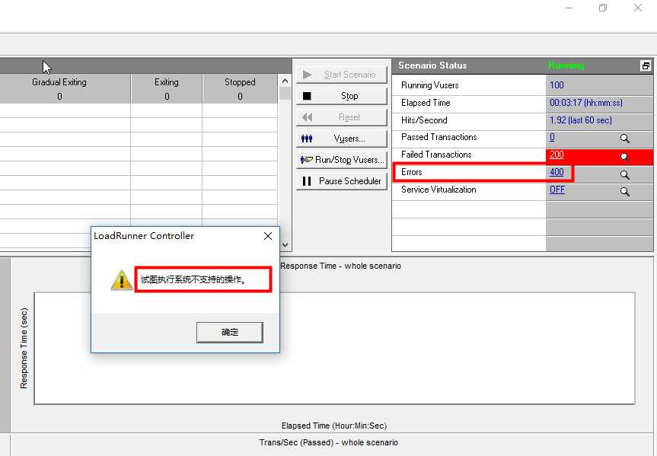Click magnifier icon next to Service Virtualization
The width and height of the screenshot is (657, 456).
coord(625,192)
